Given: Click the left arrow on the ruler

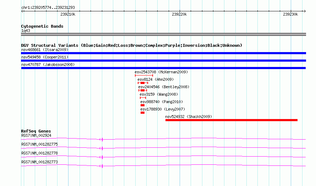Looking at the screenshot, I should pyautogui.click(x=22, y=11).
